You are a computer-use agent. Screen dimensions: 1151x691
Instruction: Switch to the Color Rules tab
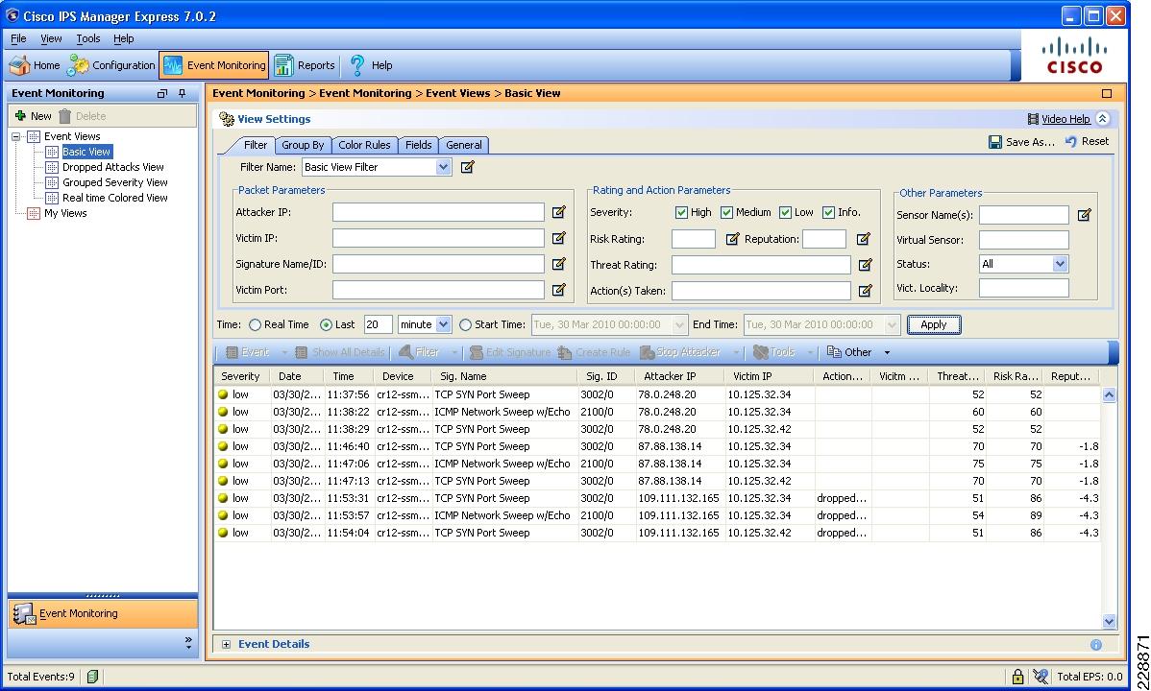364,145
